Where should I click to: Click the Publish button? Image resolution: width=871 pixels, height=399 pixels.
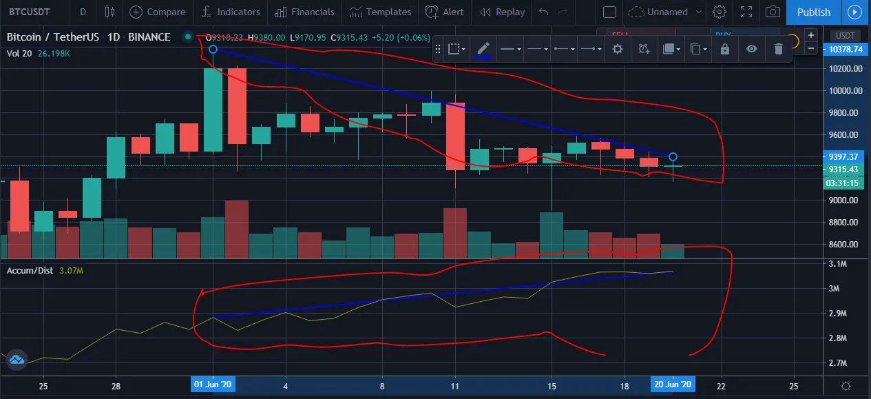coord(814,12)
